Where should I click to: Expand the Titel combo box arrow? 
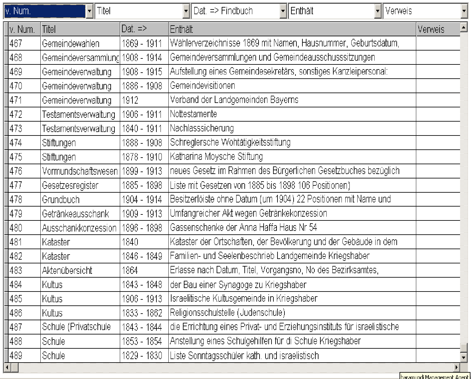click(x=186, y=12)
